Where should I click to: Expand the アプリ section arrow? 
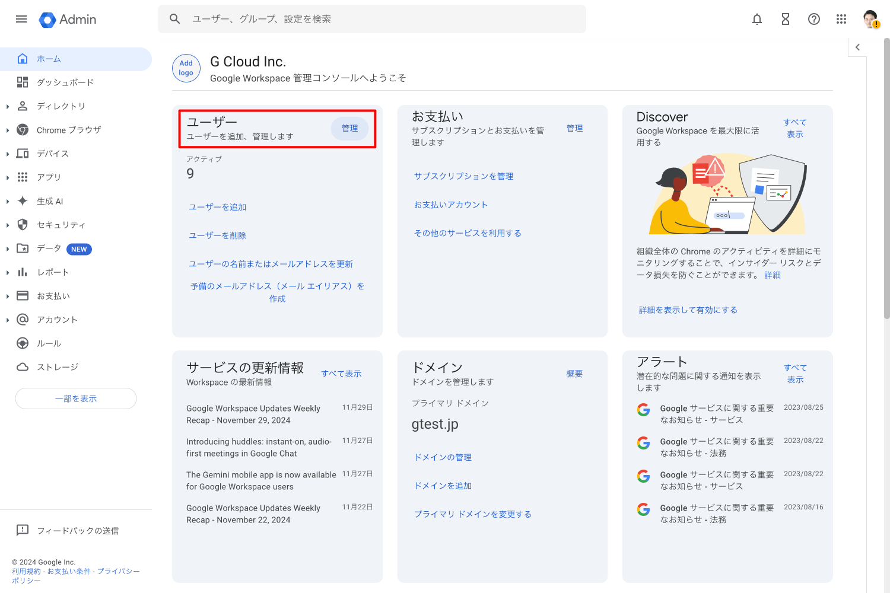(8, 178)
